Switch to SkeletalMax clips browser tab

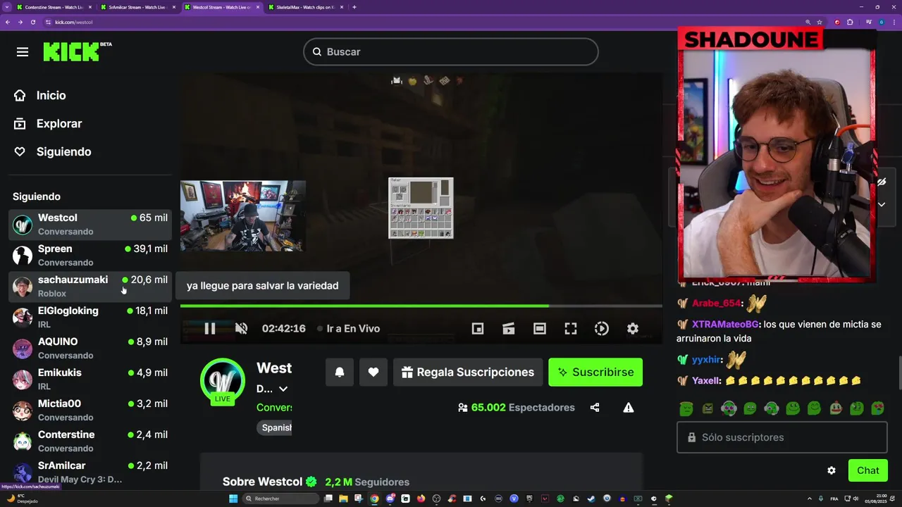(x=304, y=7)
